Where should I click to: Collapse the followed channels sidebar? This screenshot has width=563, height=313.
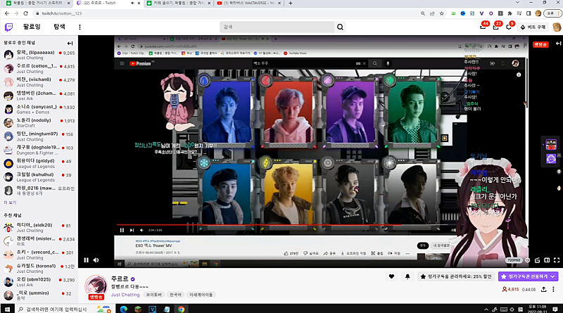pos(70,43)
